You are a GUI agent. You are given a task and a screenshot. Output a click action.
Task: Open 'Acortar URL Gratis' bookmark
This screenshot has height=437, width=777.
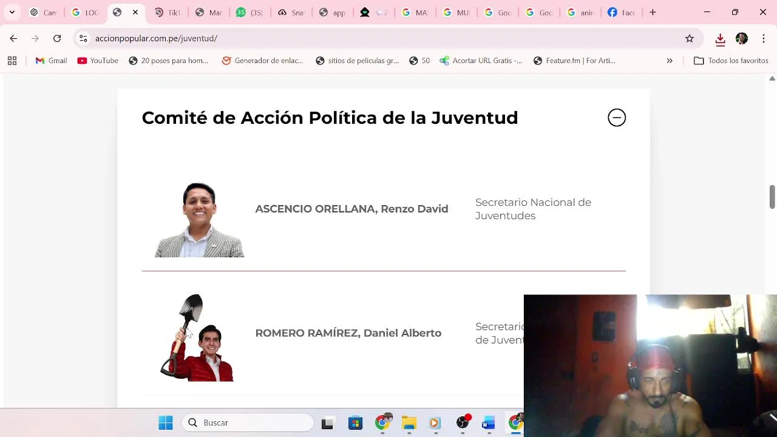click(481, 61)
